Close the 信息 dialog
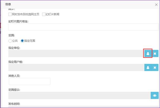The width and height of the screenshot is (160, 108). tap(156, 5)
